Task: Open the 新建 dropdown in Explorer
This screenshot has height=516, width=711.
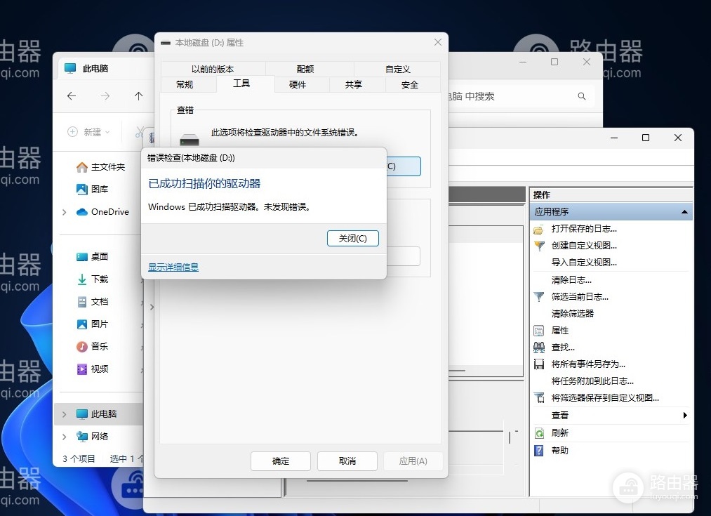Action: click(89, 132)
